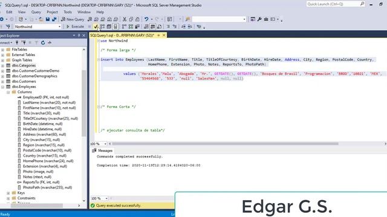Select Results to Text icon
The image size is (387, 217).
(146, 27)
